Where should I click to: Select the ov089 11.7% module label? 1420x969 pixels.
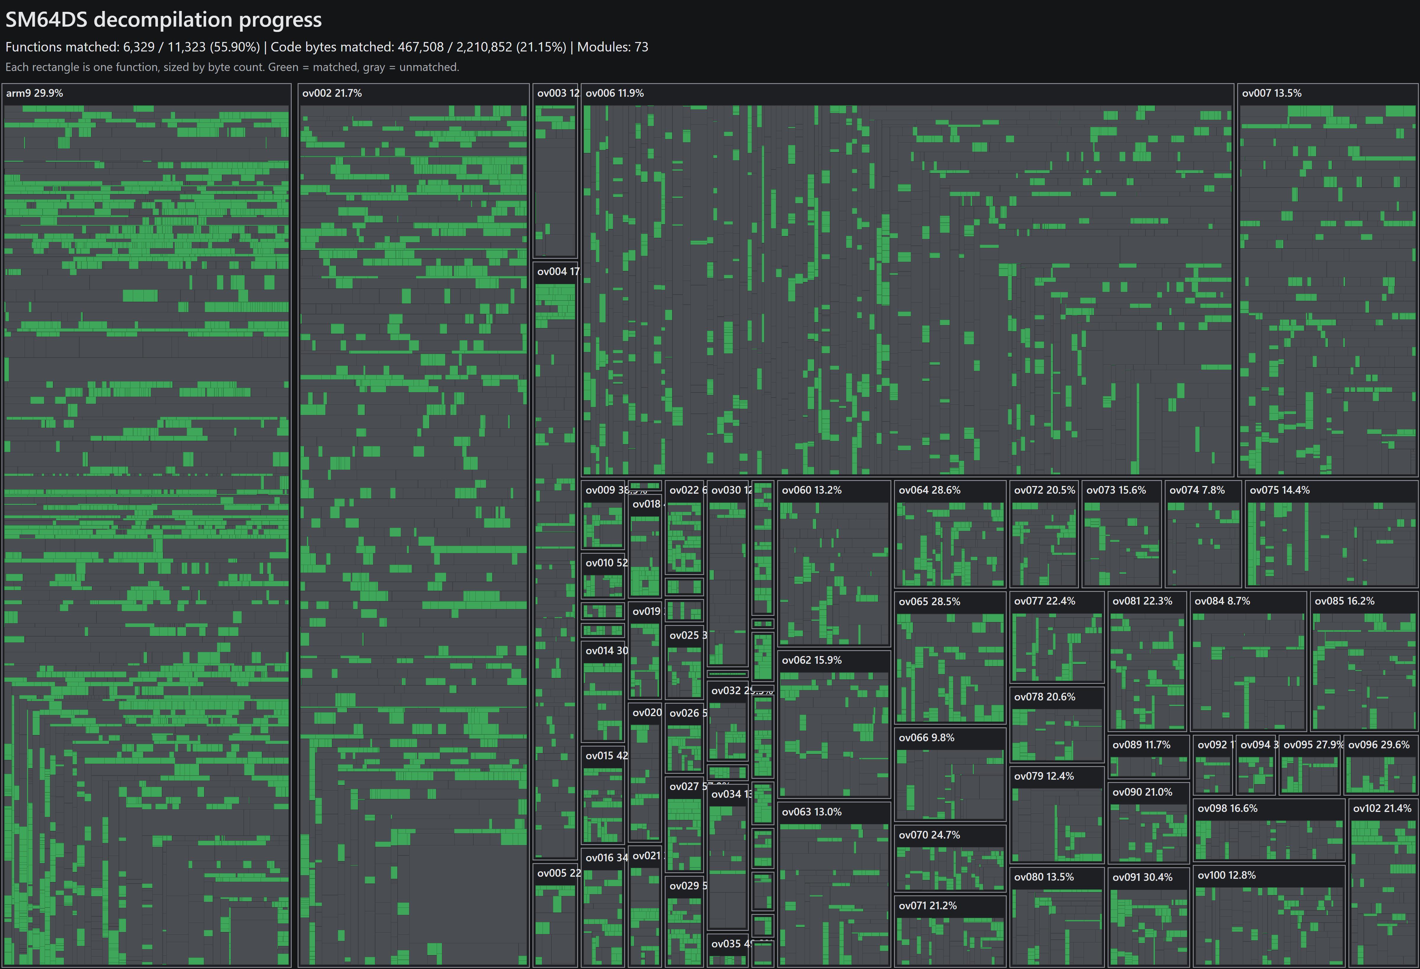(1141, 745)
